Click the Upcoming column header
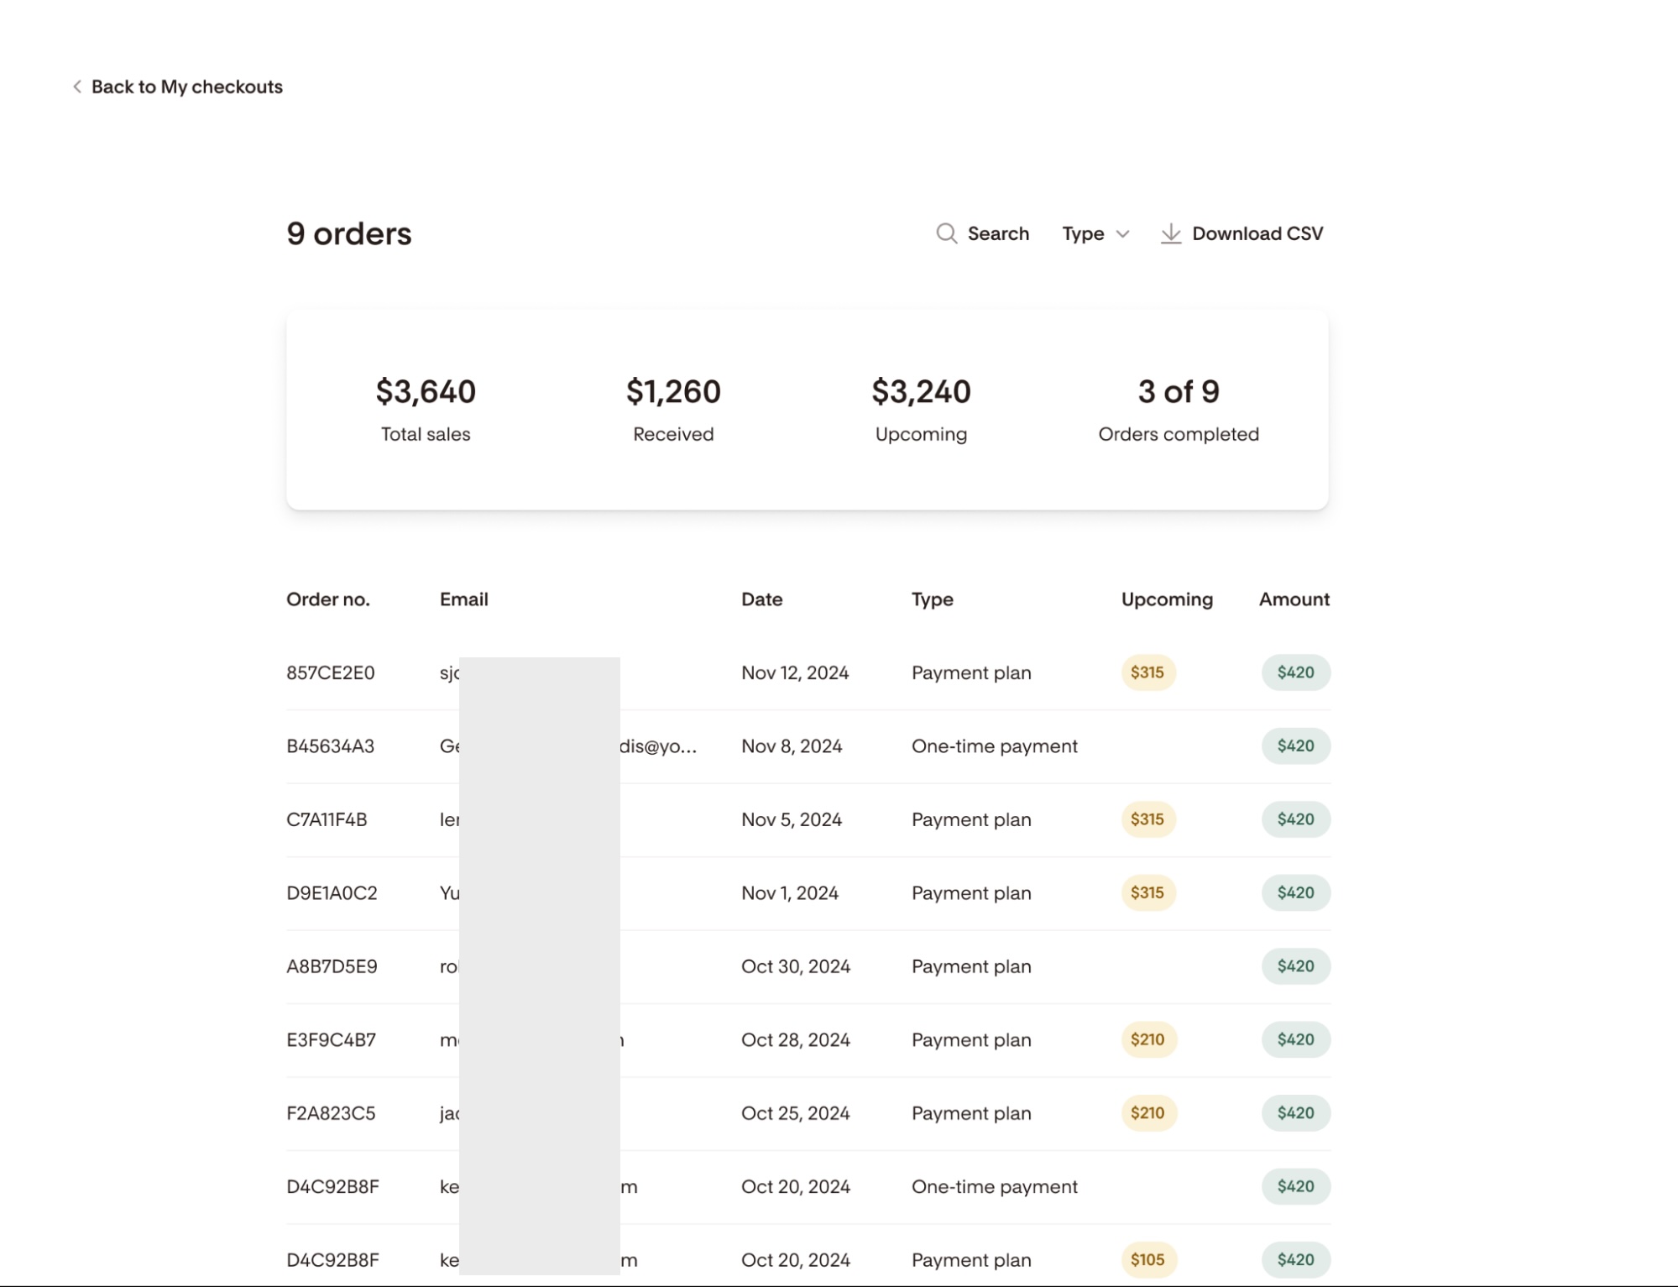The width and height of the screenshot is (1678, 1287). point(1166,599)
